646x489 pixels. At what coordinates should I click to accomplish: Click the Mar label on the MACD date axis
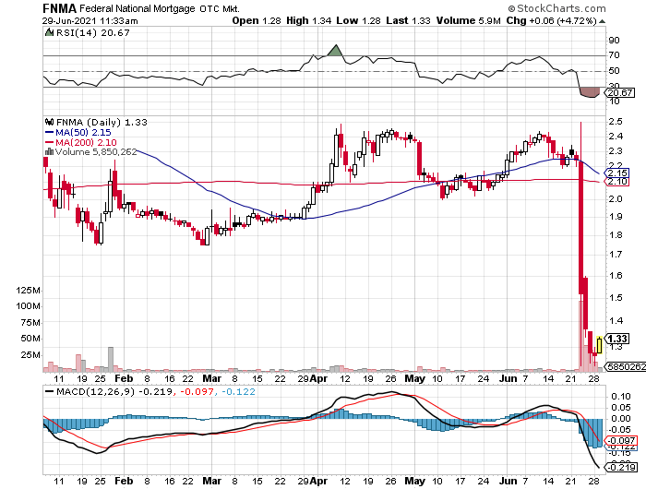coord(211,481)
